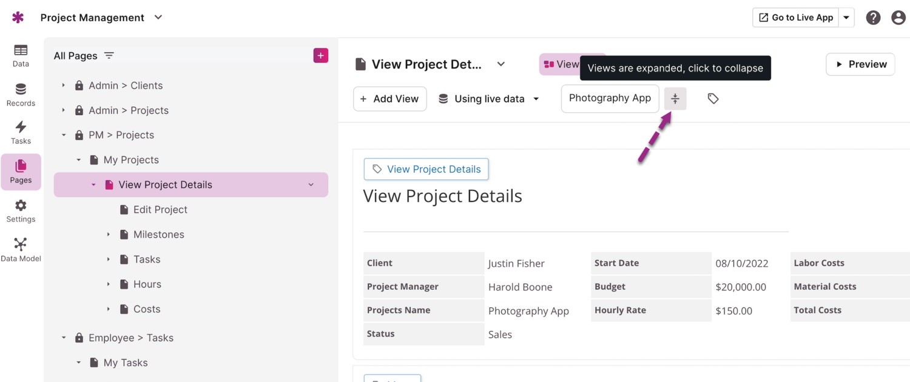The width and height of the screenshot is (910, 382).
Task: Select the Costs page in tree
Action: [147, 309]
